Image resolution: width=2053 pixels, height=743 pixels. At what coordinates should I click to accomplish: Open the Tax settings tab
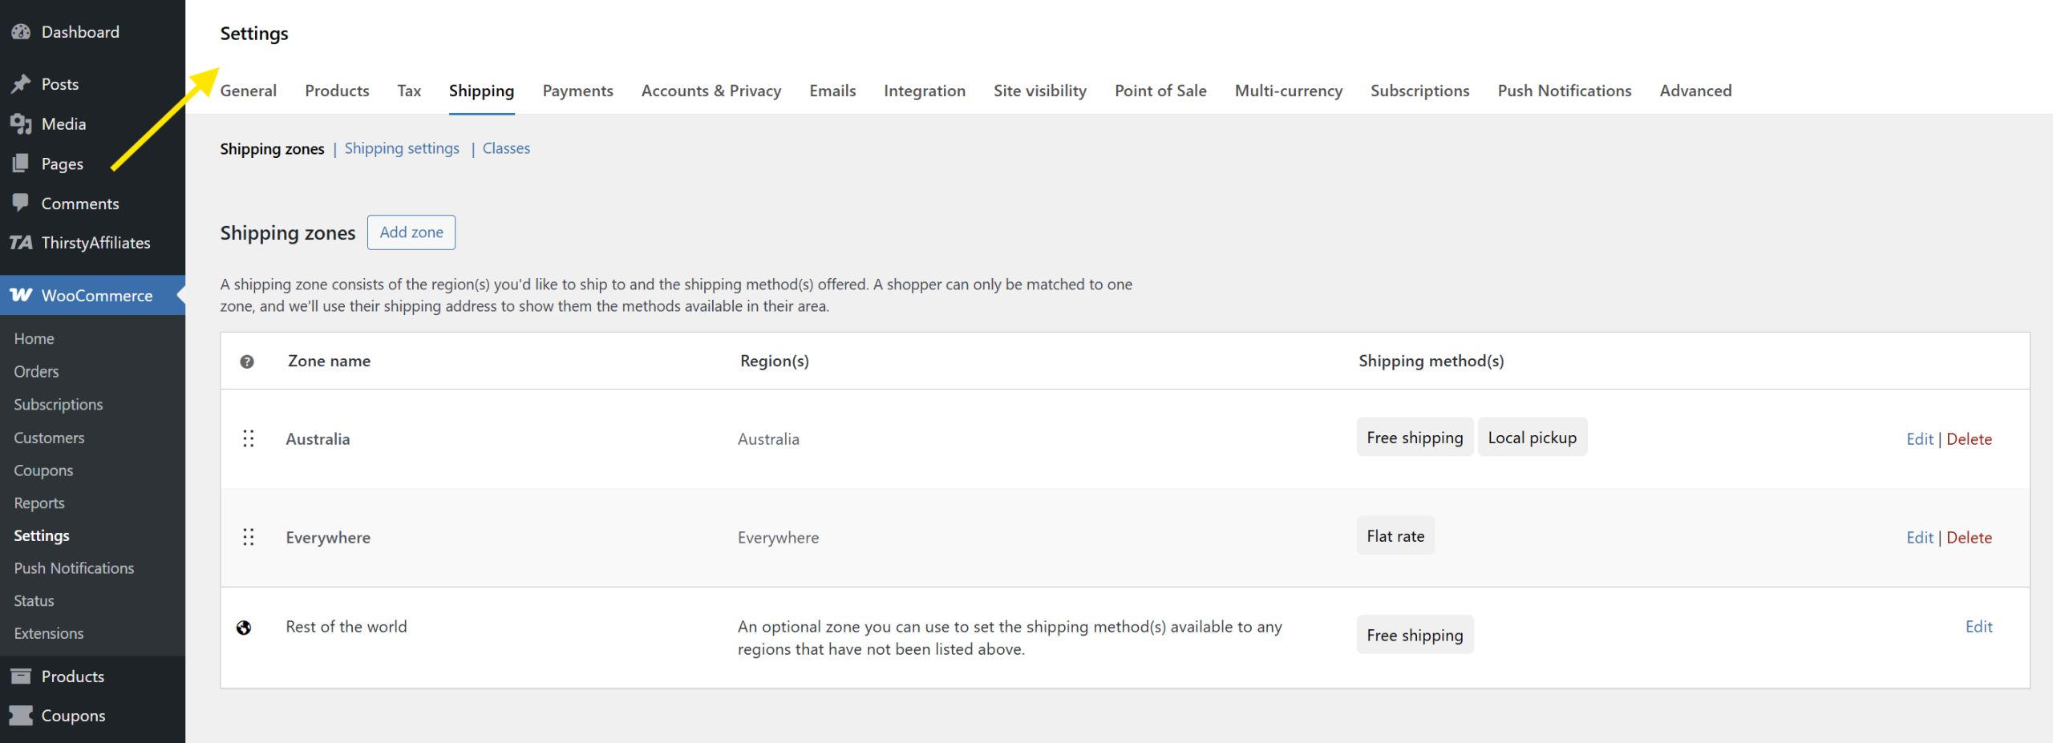(409, 91)
